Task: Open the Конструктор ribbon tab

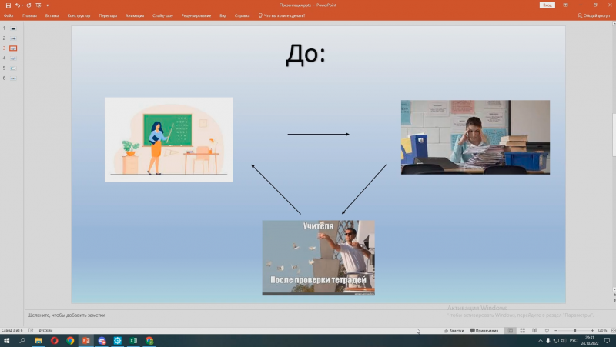Action: pyautogui.click(x=79, y=15)
